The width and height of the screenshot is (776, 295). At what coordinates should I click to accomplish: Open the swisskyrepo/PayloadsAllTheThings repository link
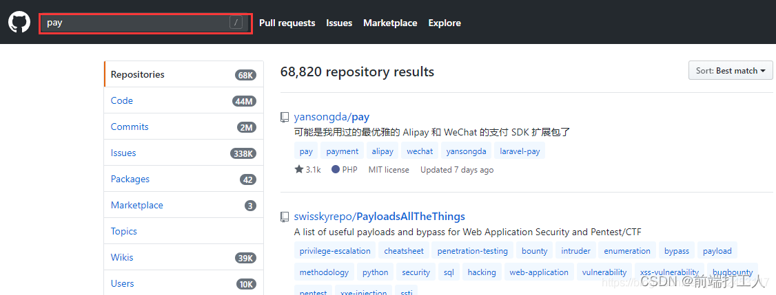pos(380,217)
